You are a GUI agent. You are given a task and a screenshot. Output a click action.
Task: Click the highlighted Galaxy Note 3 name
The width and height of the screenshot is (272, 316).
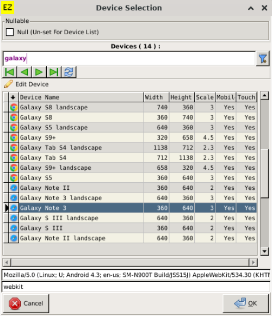coord(43,208)
